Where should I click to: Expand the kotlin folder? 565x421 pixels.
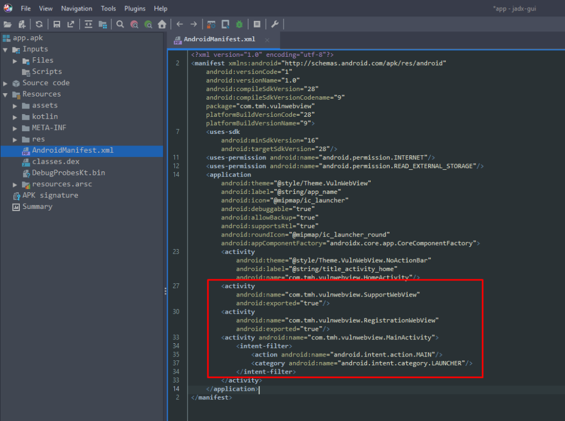click(x=15, y=117)
